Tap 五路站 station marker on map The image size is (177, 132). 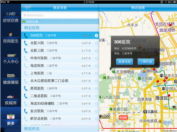click(150, 111)
